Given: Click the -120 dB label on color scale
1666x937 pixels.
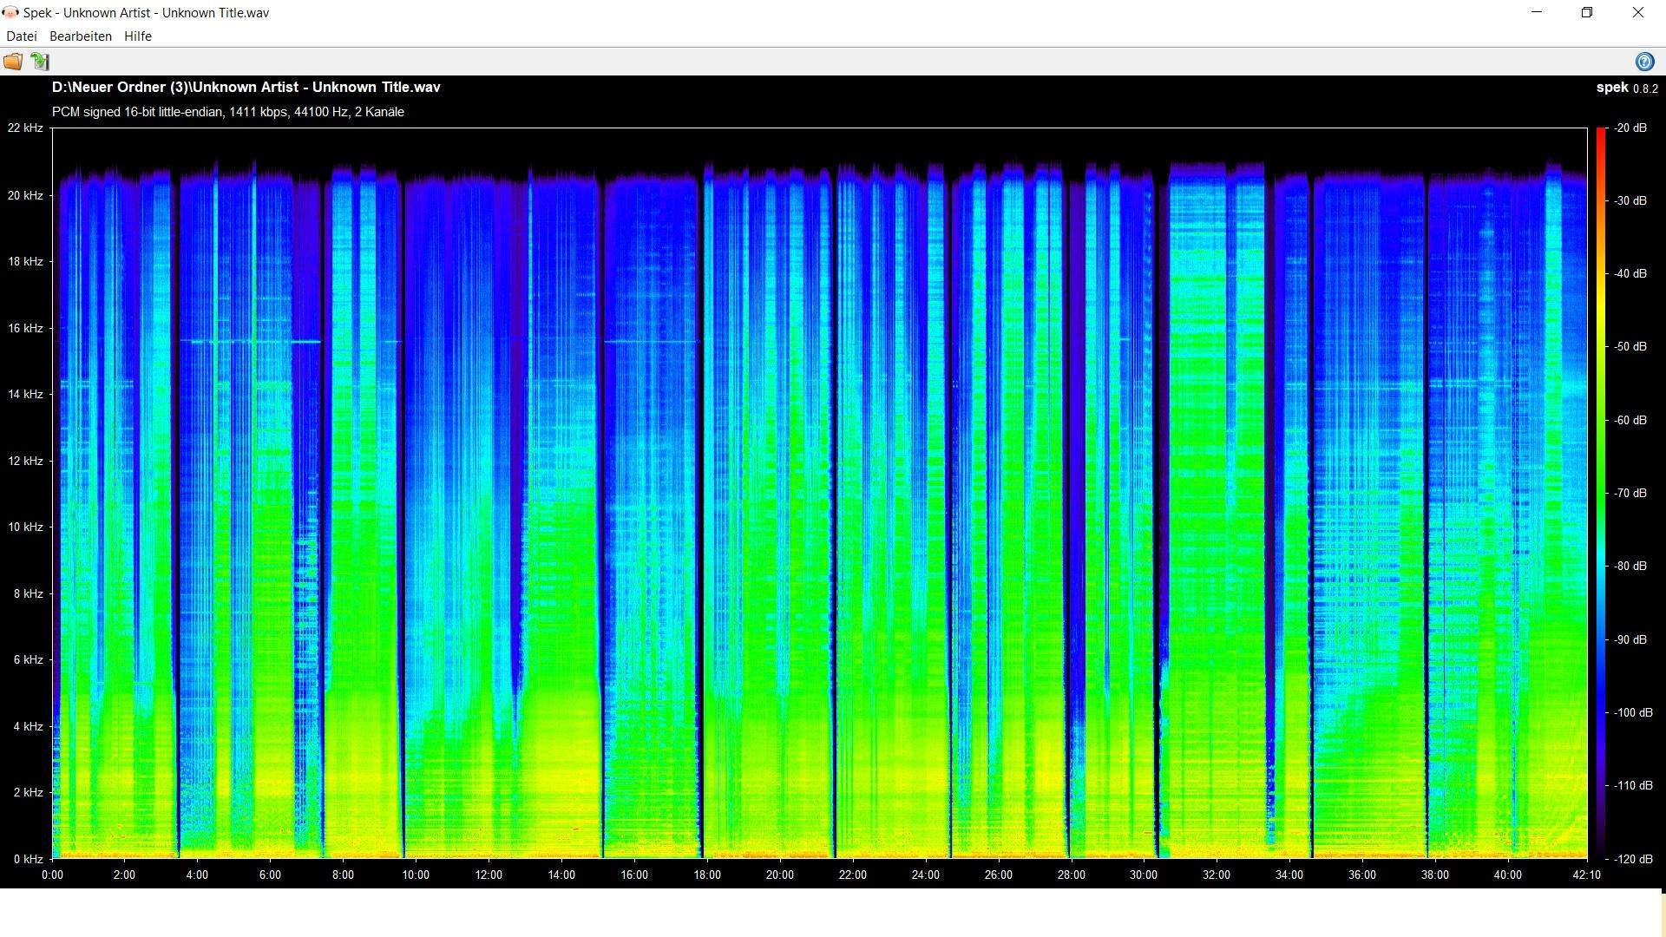Looking at the screenshot, I should (x=1631, y=859).
